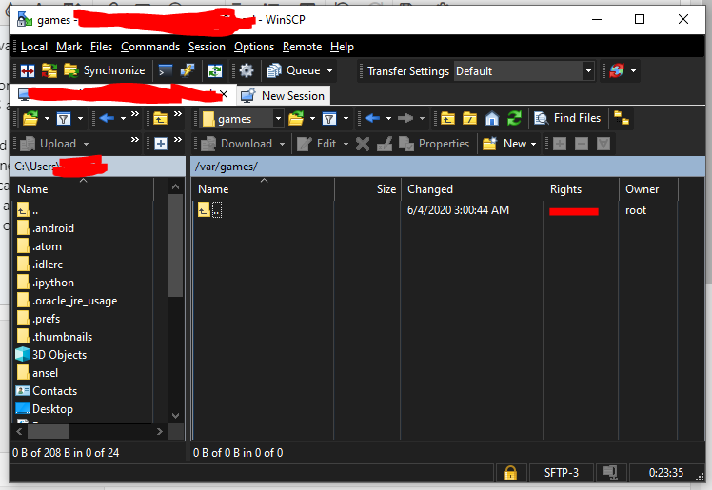Click the local panel vertical scrollbar
Image resolution: width=712 pixels, height=490 pixels.
coord(176,301)
